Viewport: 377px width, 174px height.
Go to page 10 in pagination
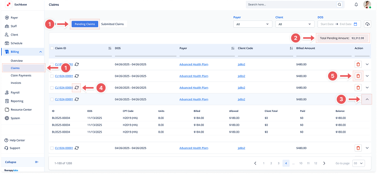pos(301,163)
